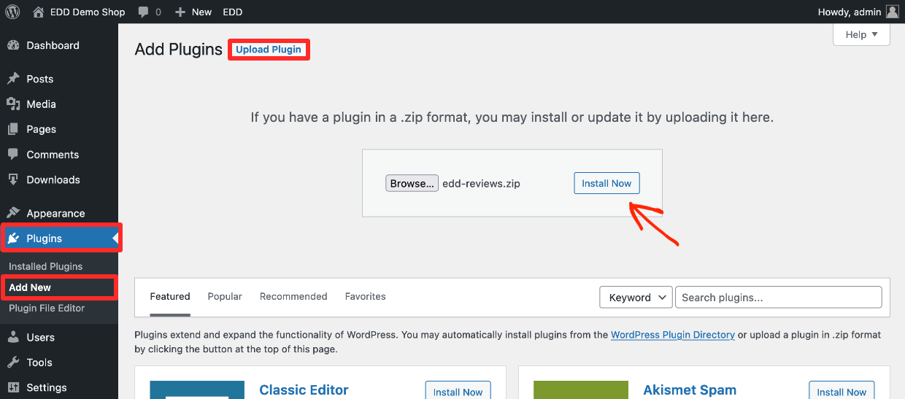Screen dimensions: 905x399
Task: Click the WordPress logo icon
Action: [x=12, y=12]
